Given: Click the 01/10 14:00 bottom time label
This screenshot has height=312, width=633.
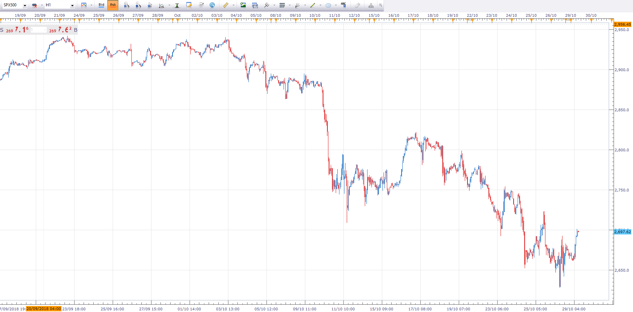Looking at the screenshot, I should [189, 309].
